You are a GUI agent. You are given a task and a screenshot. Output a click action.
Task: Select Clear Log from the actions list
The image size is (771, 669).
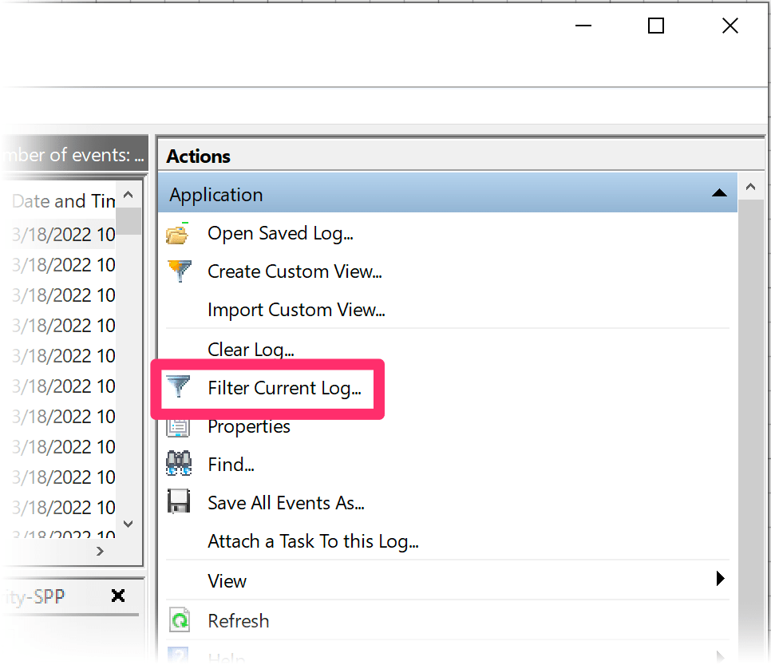250,349
